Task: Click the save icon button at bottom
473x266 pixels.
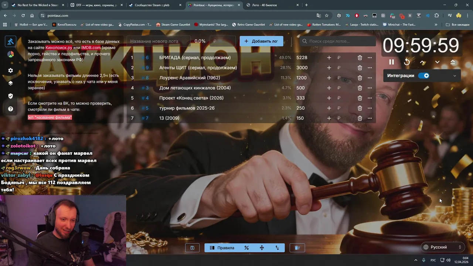Action: (192, 248)
